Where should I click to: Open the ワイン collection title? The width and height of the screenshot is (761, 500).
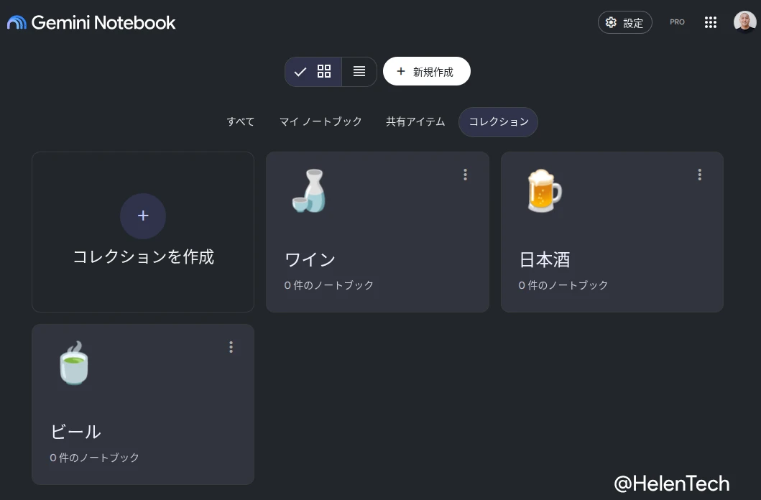(x=310, y=259)
